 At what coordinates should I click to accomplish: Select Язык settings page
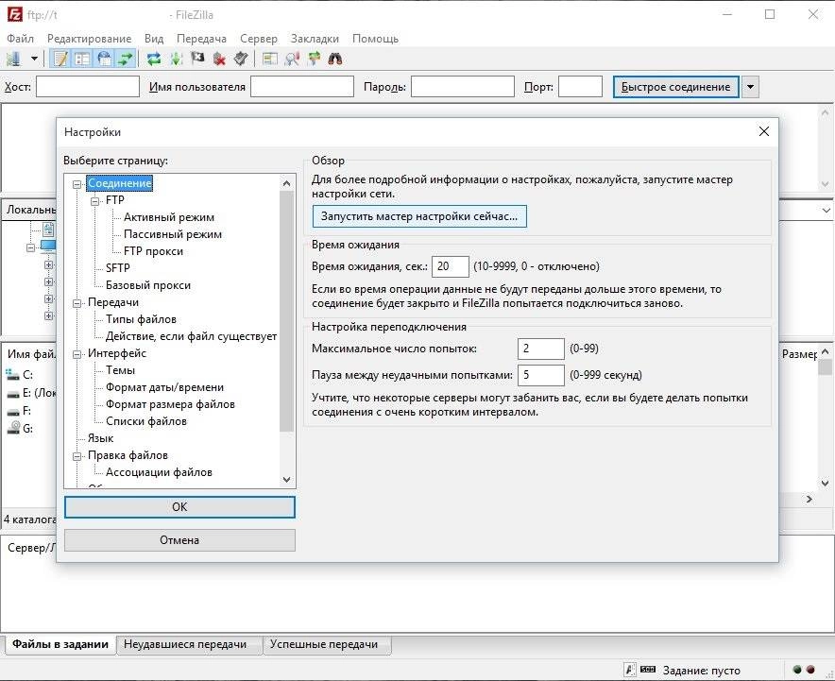(101, 438)
